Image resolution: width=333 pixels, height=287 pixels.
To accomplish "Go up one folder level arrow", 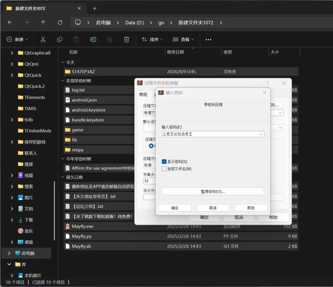I will click(43, 22).
